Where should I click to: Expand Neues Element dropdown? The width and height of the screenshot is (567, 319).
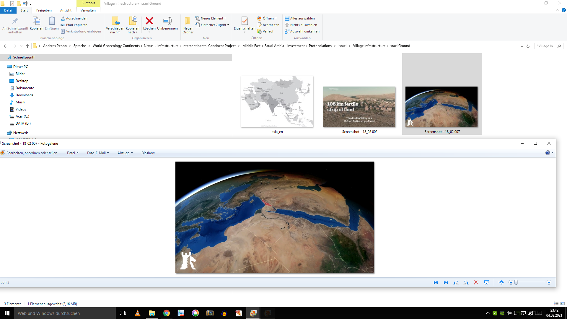(x=211, y=18)
